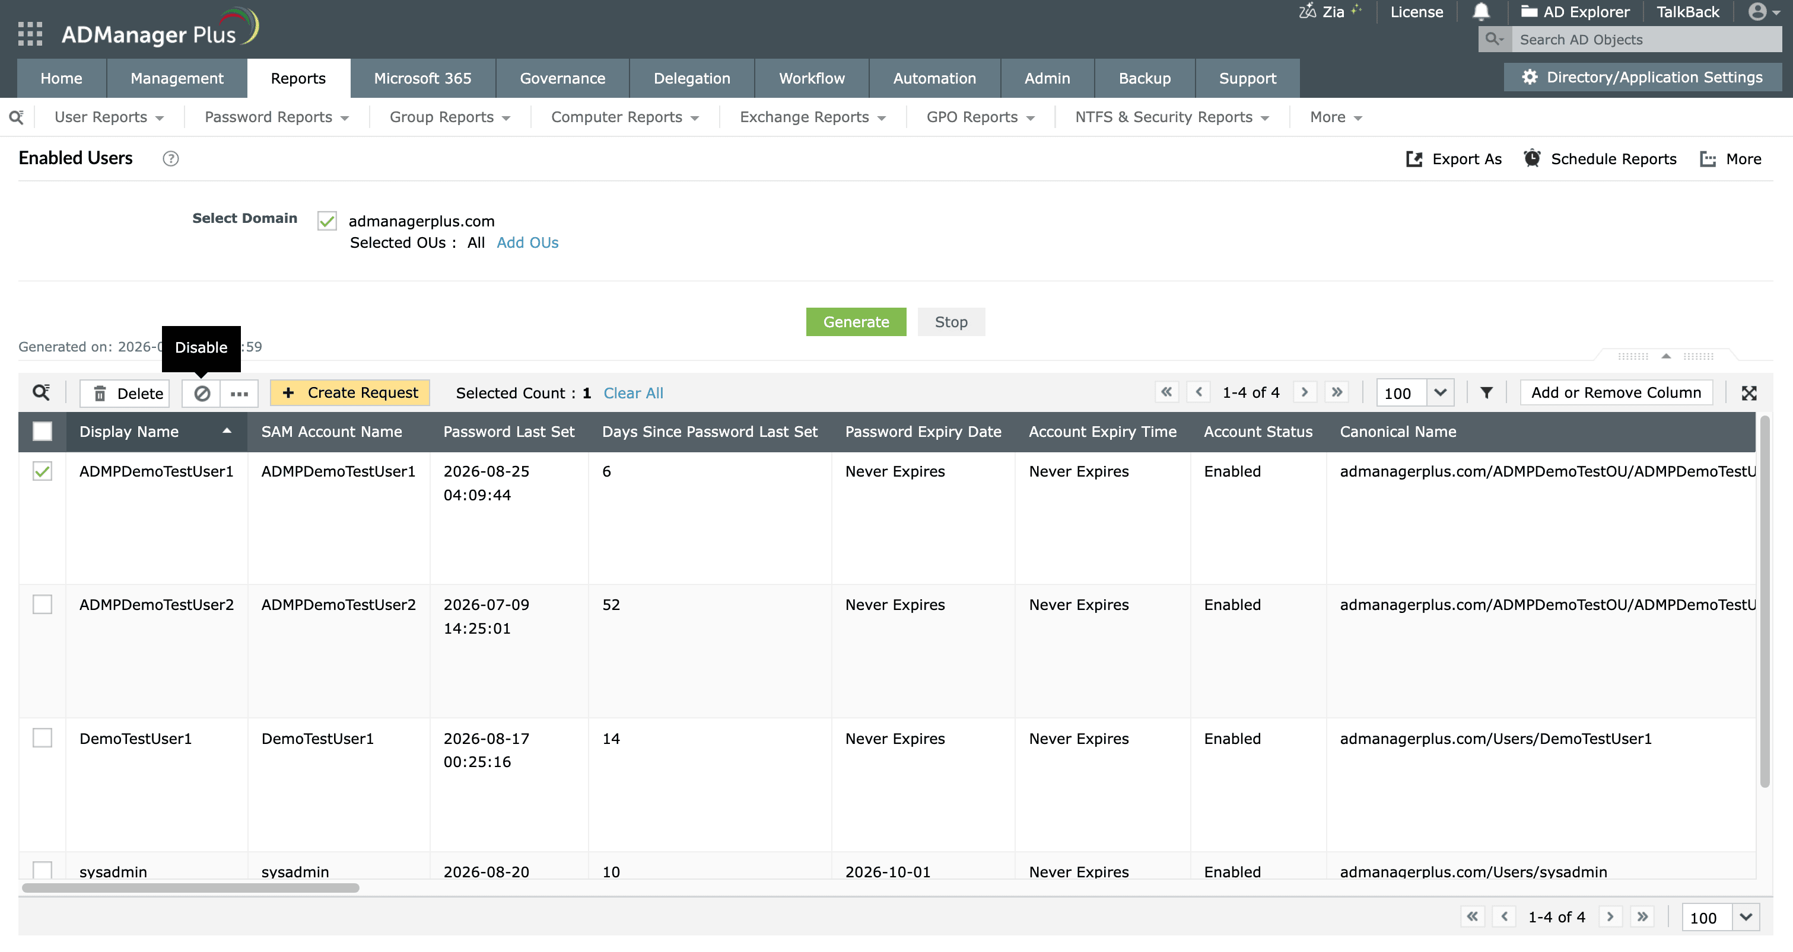The image size is (1793, 952).
Task: Expand Group Reports dropdown
Action: point(450,117)
